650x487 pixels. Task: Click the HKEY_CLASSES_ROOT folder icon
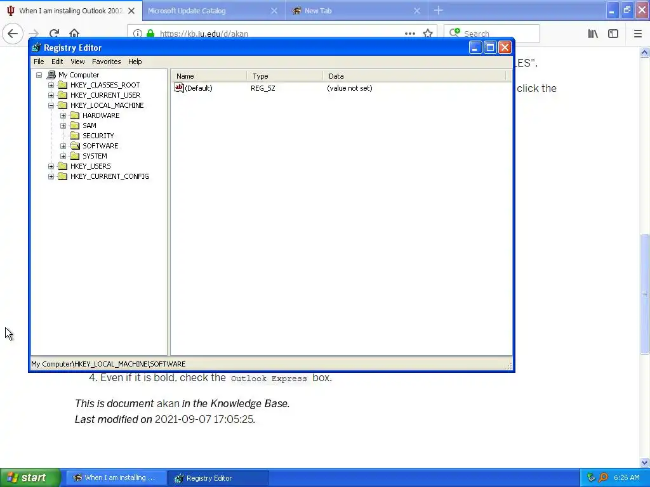[63, 85]
